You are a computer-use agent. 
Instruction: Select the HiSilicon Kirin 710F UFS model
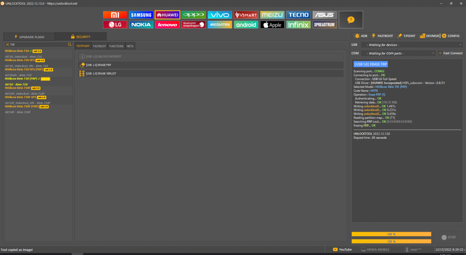(25, 97)
